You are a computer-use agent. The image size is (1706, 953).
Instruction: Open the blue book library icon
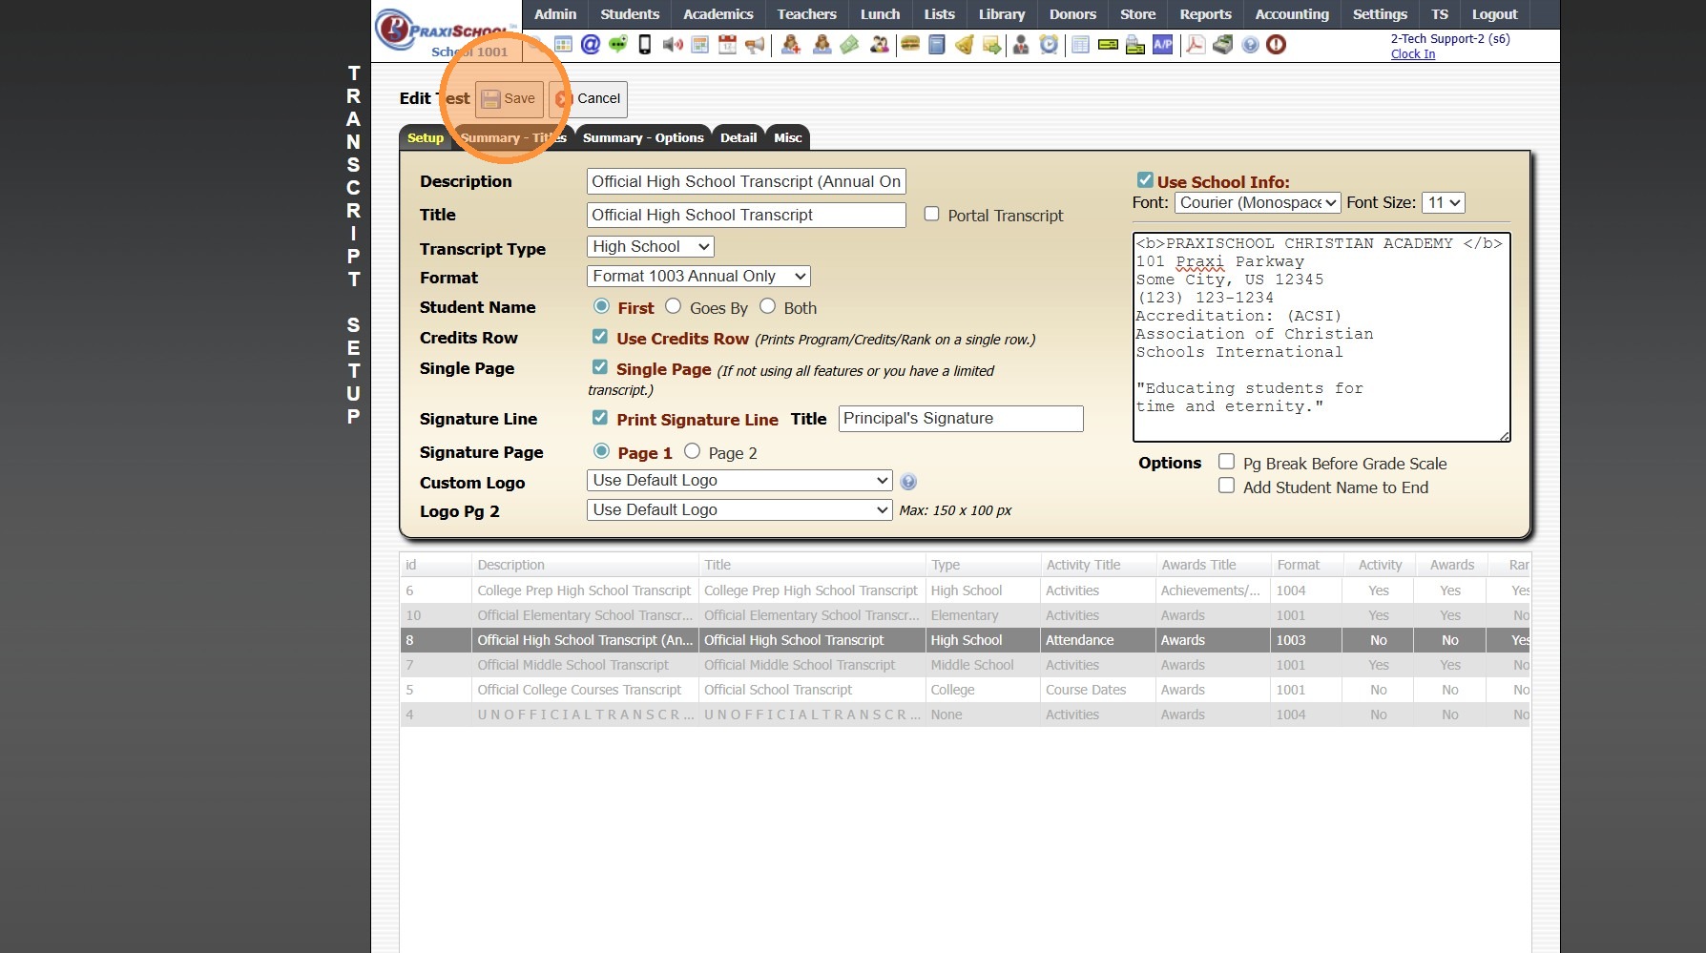coord(937,45)
